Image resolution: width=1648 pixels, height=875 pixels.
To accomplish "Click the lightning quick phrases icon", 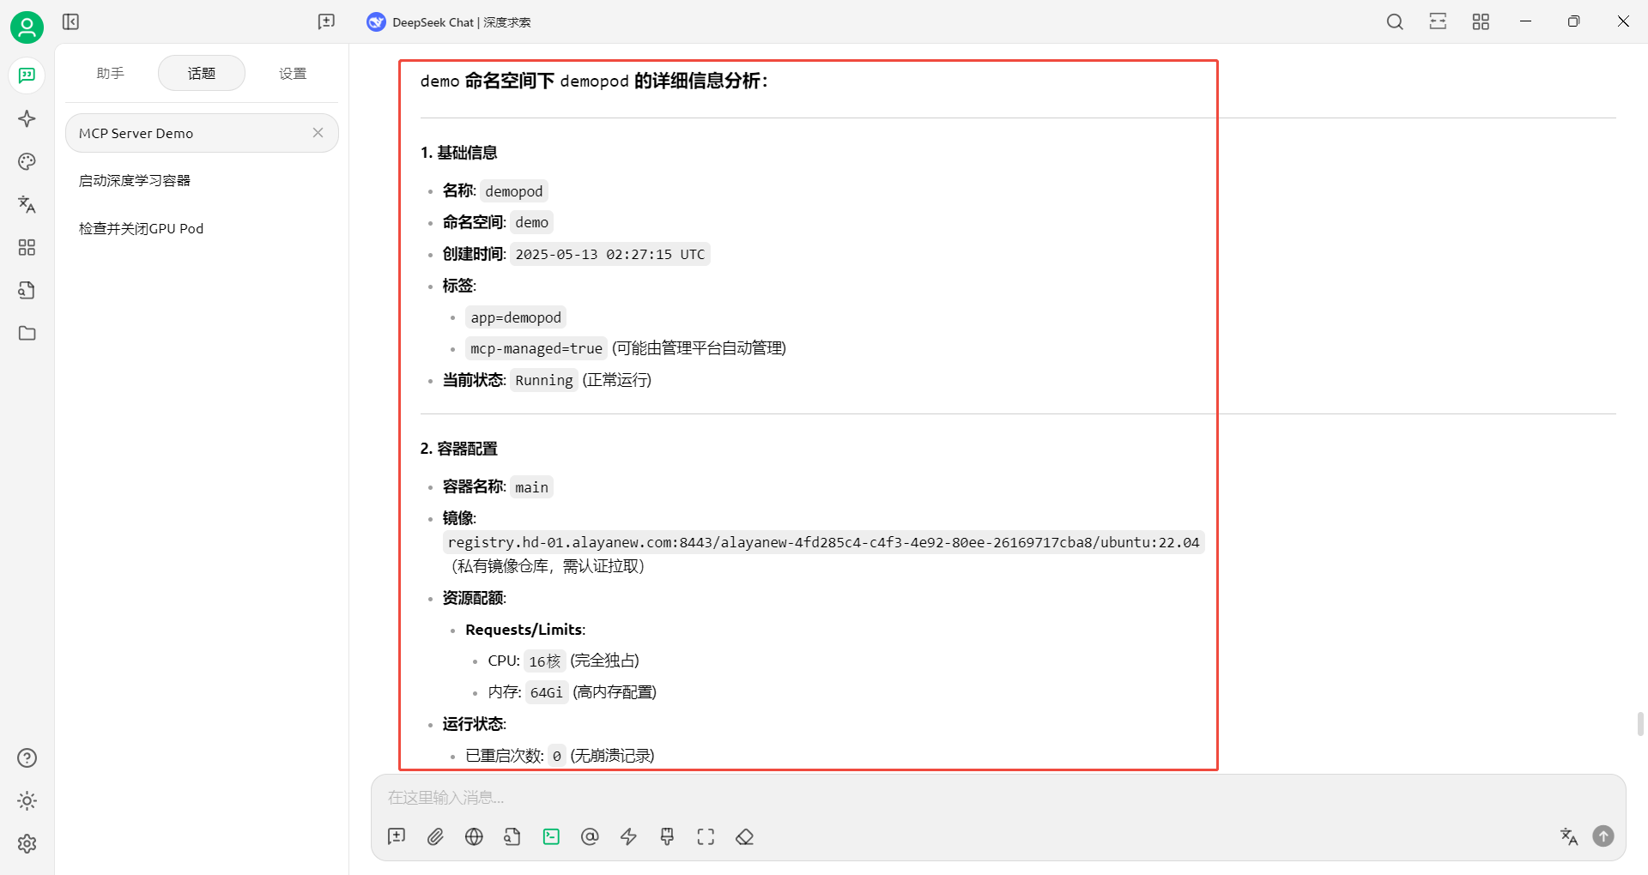I will click(x=628, y=836).
